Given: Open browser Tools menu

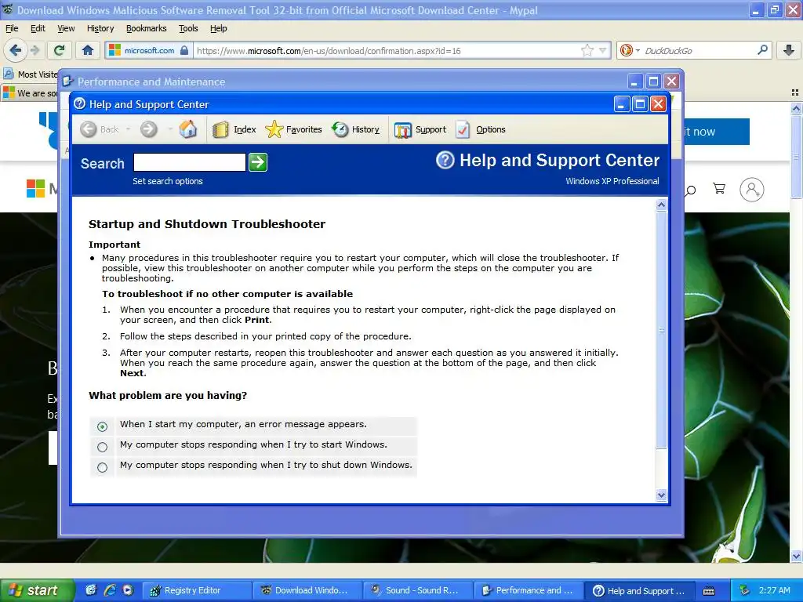Looking at the screenshot, I should [x=188, y=29].
